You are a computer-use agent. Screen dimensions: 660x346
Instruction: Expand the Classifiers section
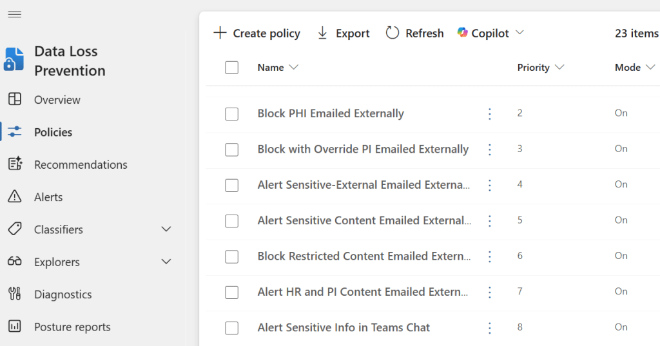click(x=166, y=229)
